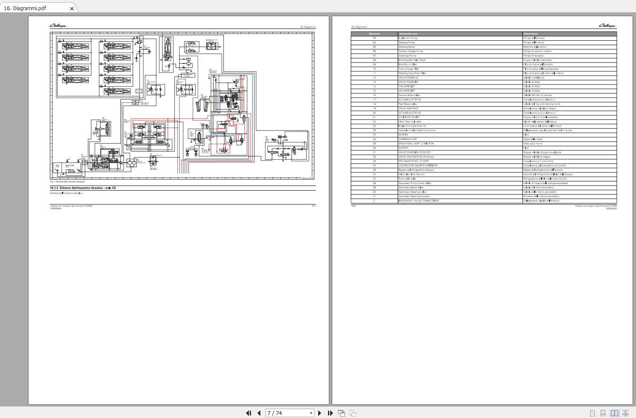Viewport: 636px width, 418px height.
Task: Select two-page facing view
Action: (x=614, y=413)
